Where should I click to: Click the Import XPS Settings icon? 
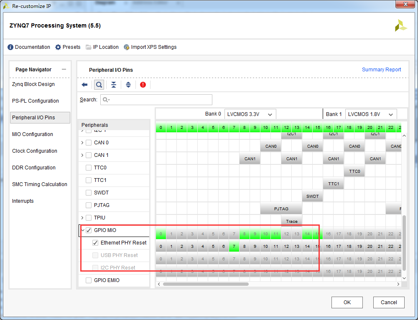point(127,47)
